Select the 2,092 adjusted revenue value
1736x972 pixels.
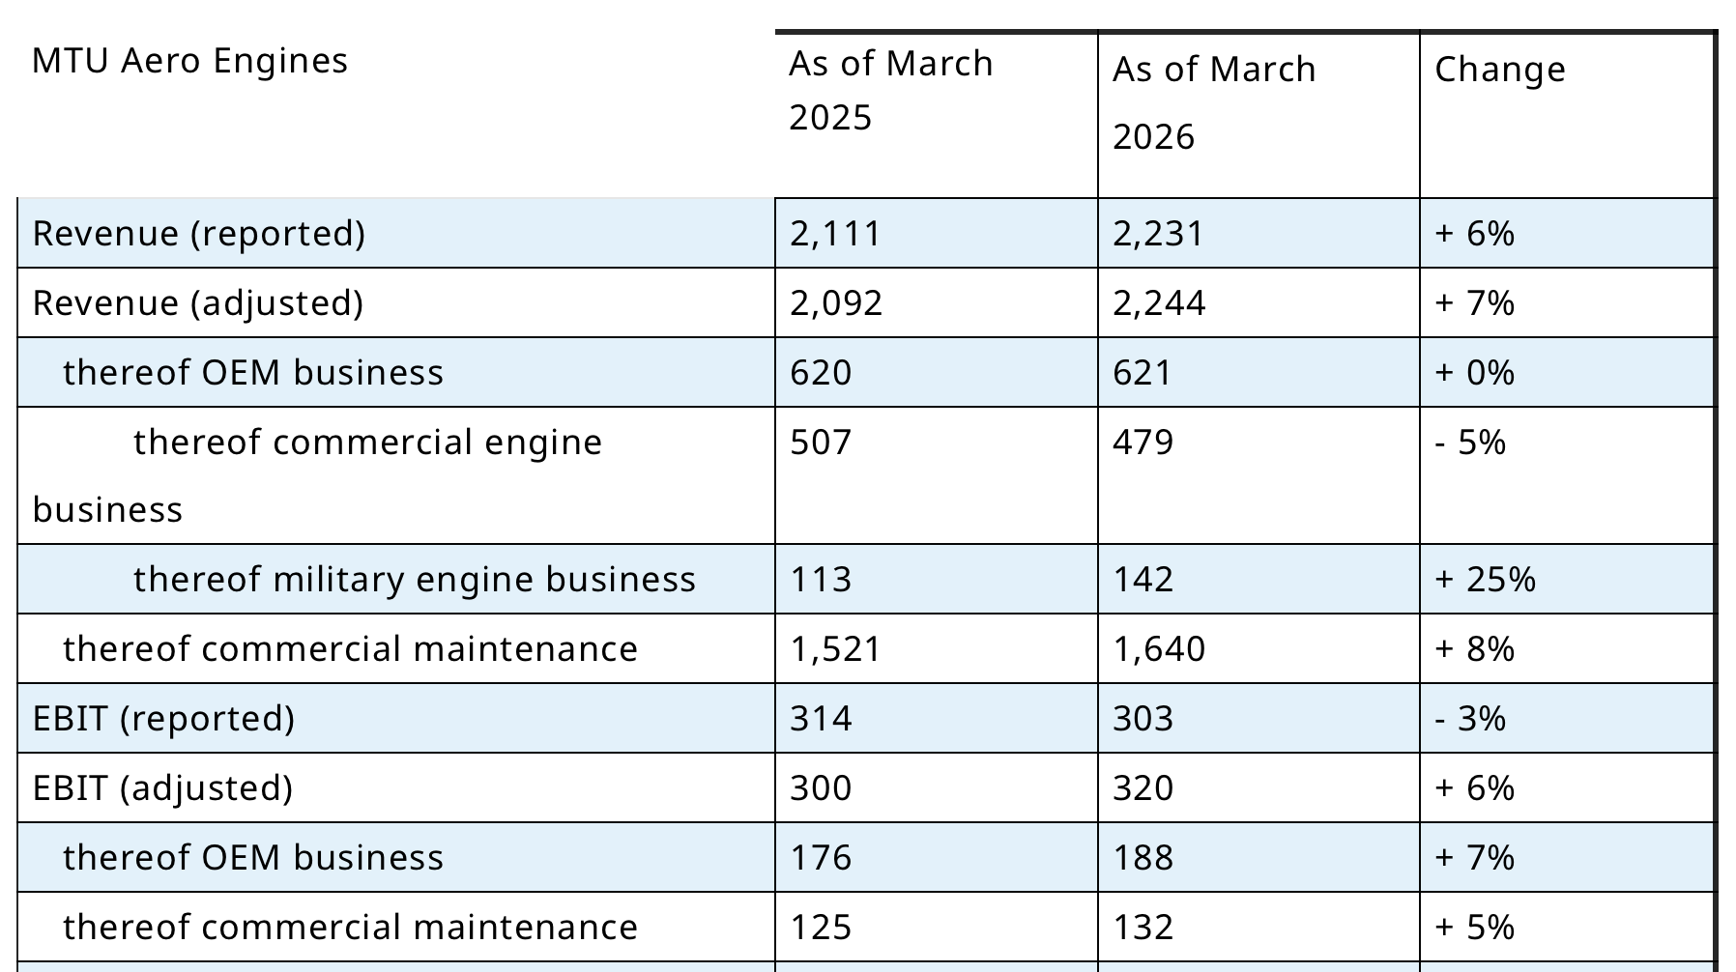pyautogui.click(x=836, y=303)
